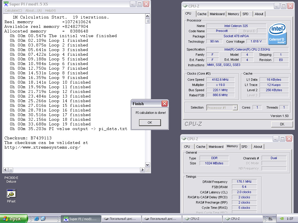
Task: Open the PiFast desktop shortcut icon
Action: [x=11, y=194]
